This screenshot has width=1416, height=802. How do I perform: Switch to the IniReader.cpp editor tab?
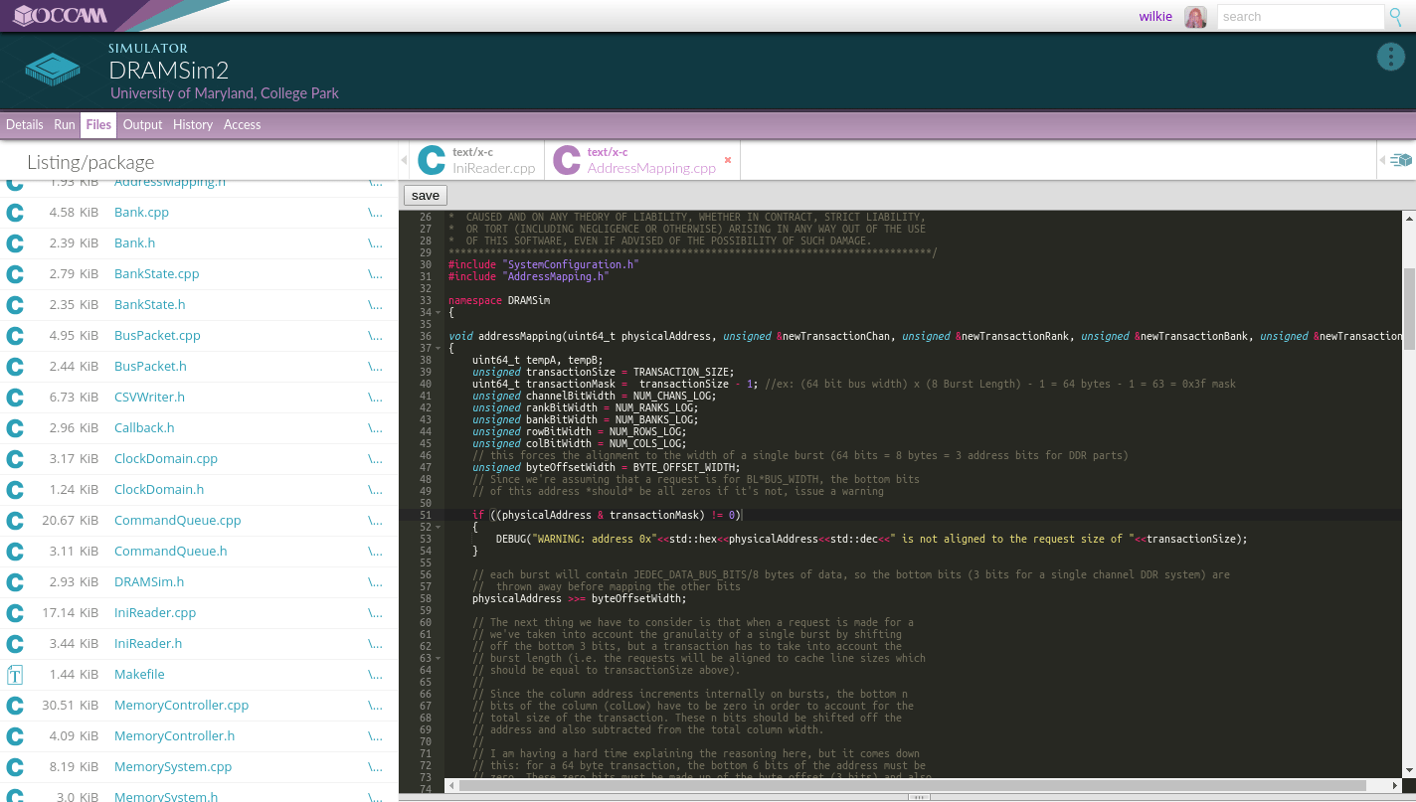coord(478,160)
